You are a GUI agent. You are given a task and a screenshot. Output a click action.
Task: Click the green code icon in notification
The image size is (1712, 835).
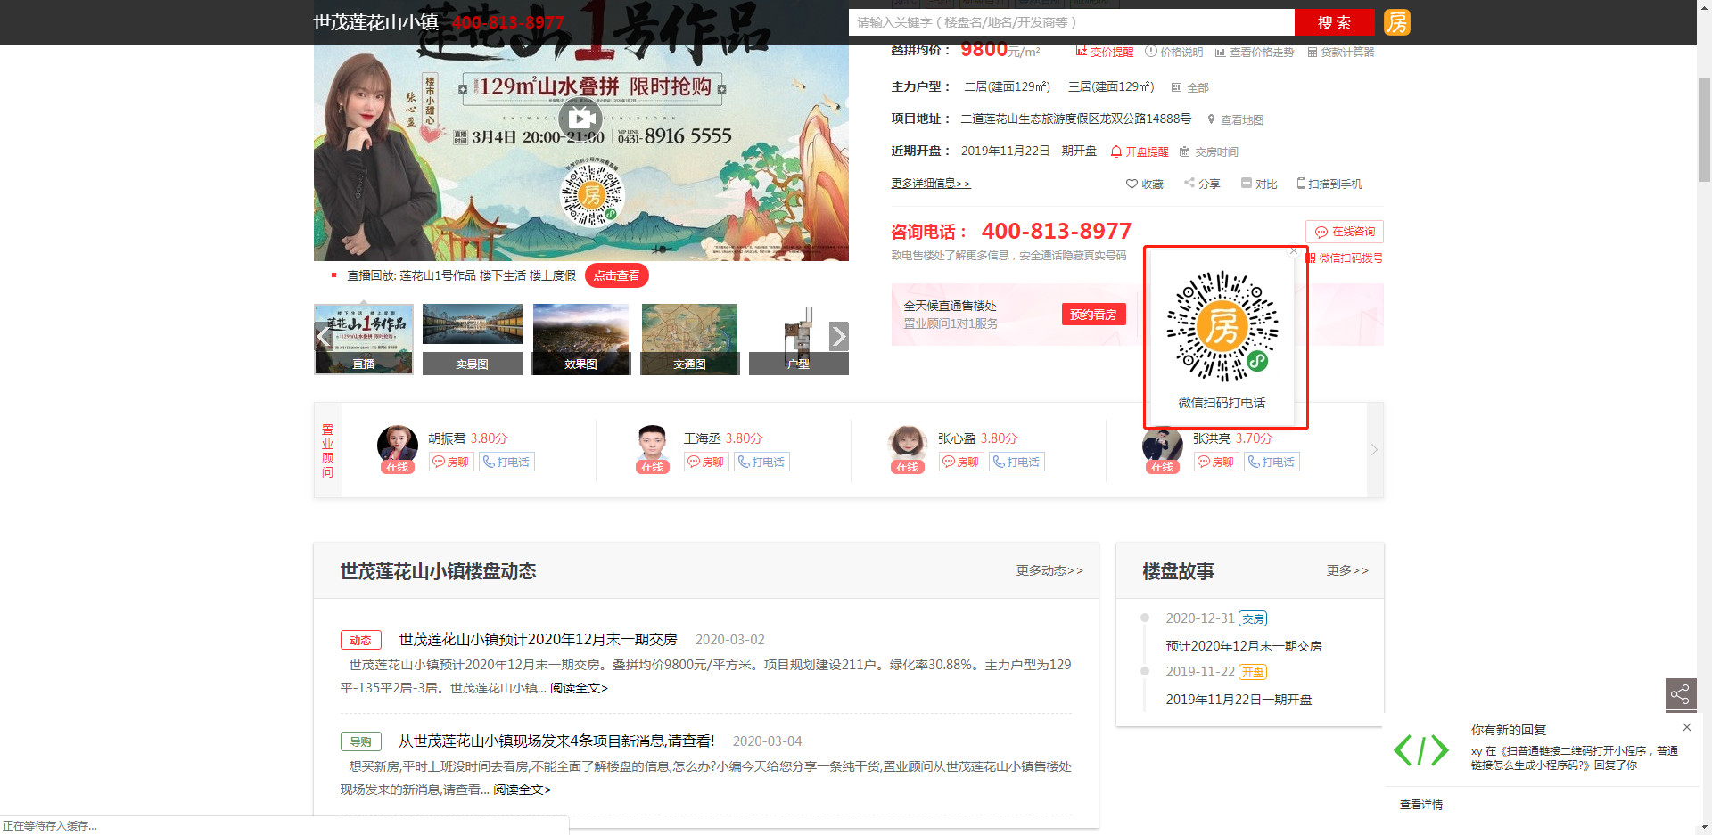pos(1421,750)
